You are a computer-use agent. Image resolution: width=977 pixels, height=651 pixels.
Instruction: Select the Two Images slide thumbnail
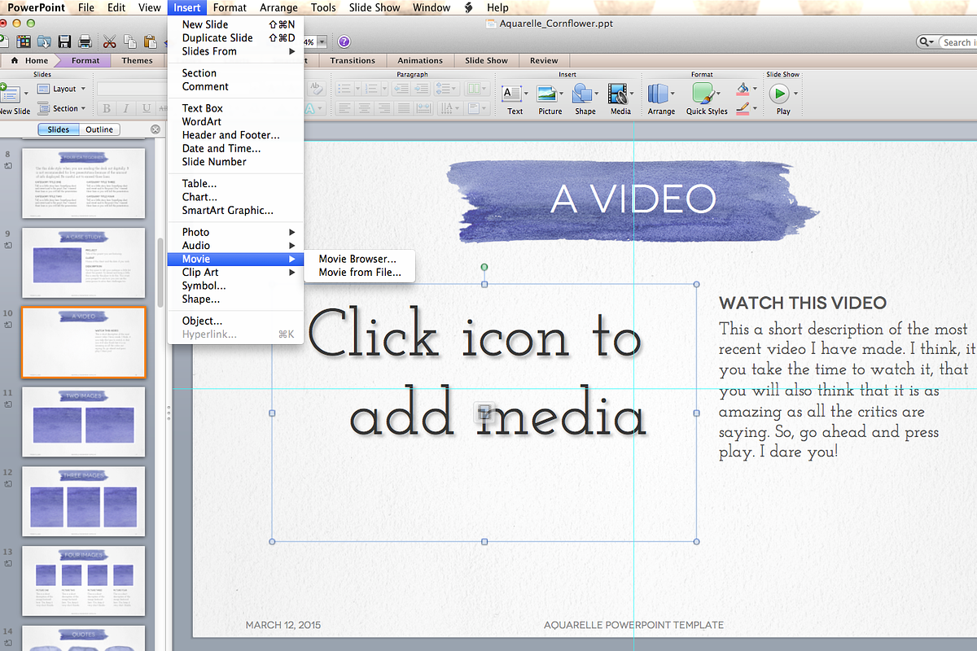(x=83, y=422)
